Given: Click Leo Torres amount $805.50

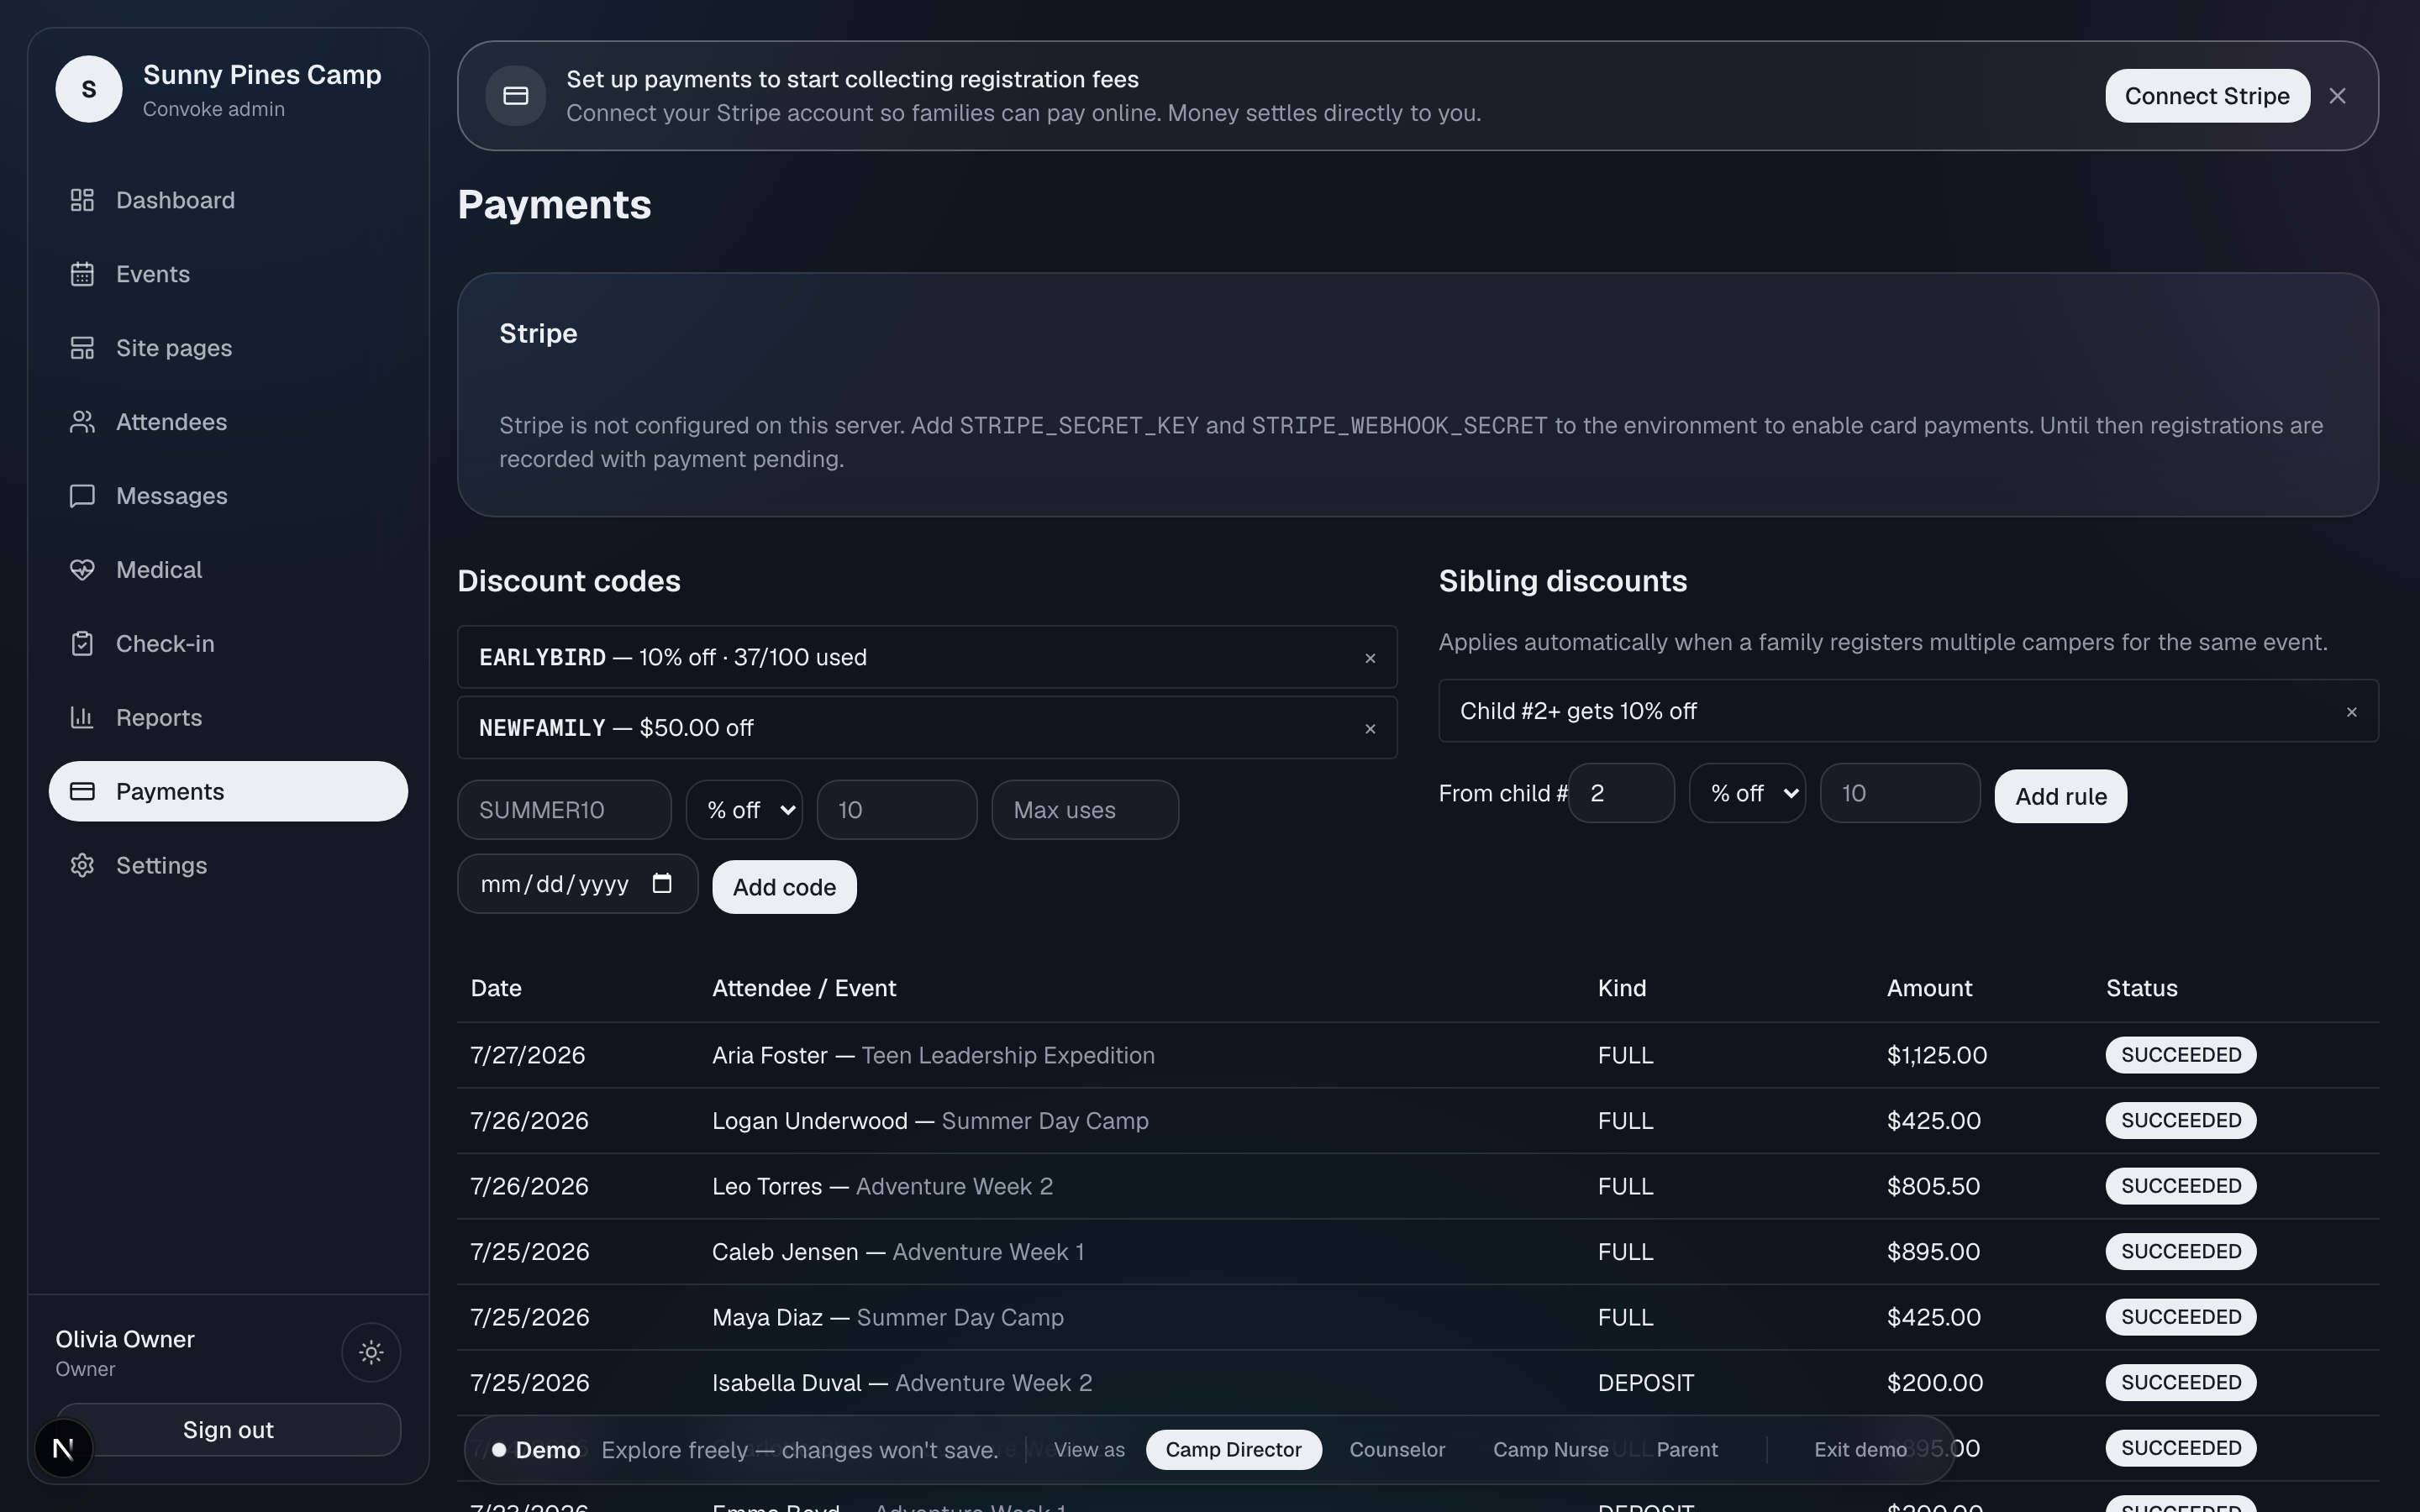Looking at the screenshot, I should (1933, 1187).
